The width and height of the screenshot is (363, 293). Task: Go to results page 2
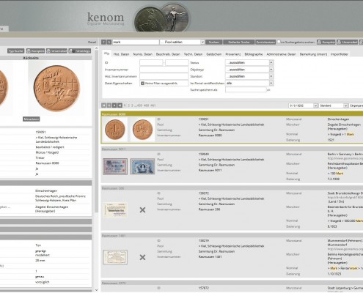click(129, 105)
